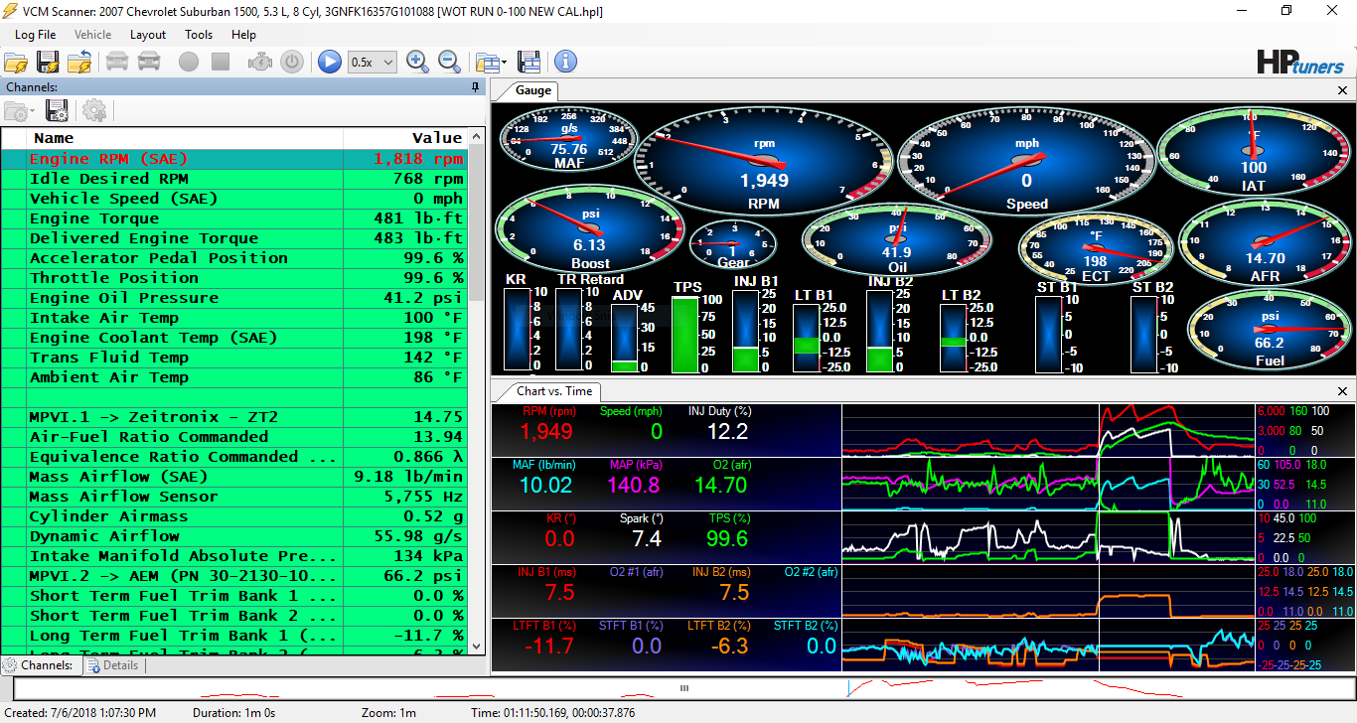Image resolution: width=1357 pixels, height=723 pixels.
Task: Click the MAP (kPa) chart readout
Action: (x=634, y=478)
